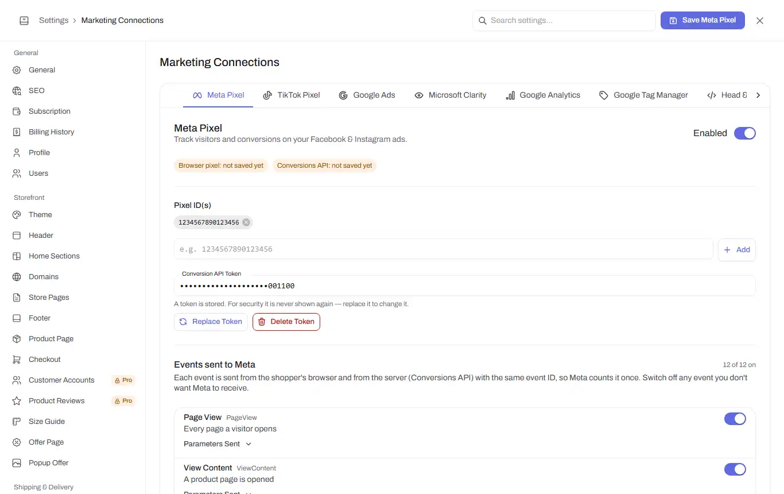Click the Profile person icon
Image resolution: width=784 pixels, height=494 pixels.
click(x=17, y=153)
